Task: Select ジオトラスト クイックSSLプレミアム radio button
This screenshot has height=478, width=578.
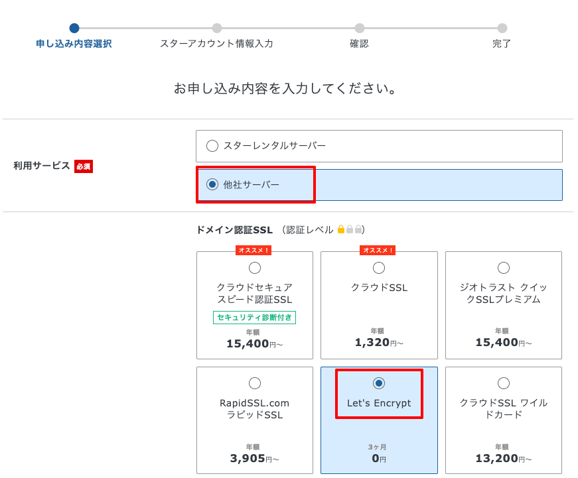Action: point(503,268)
